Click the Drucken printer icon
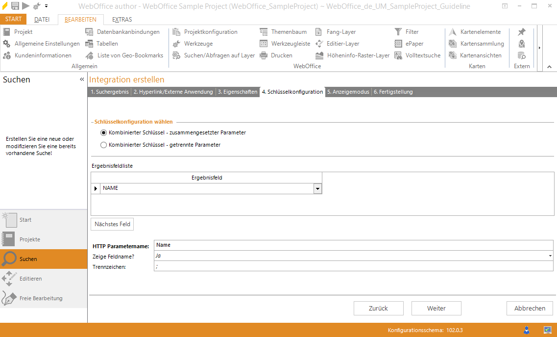The width and height of the screenshot is (557, 337). click(264, 55)
